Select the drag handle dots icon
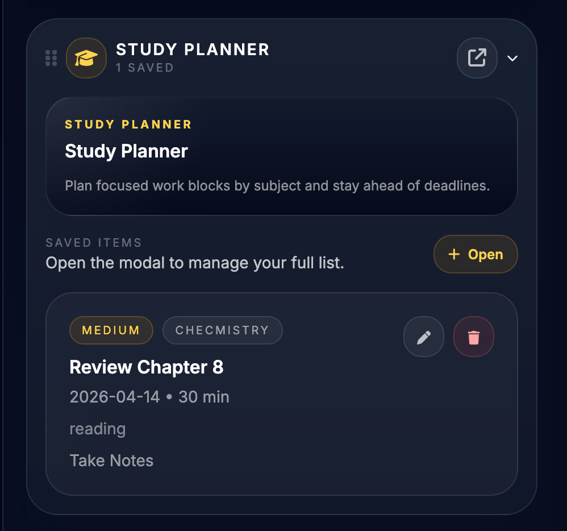This screenshot has width=567, height=531. [x=51, y=57]
